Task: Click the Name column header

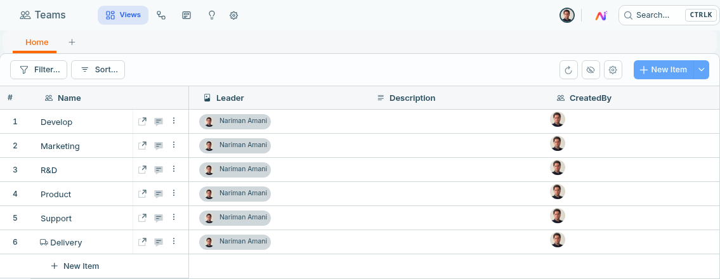Action: tap(63, 98)
